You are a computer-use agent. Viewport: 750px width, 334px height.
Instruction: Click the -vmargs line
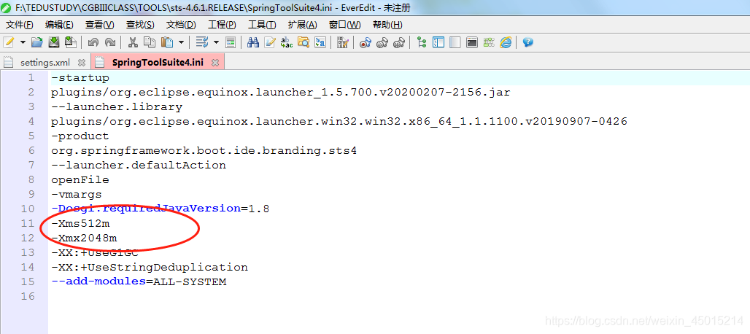[x=77, y=194]
